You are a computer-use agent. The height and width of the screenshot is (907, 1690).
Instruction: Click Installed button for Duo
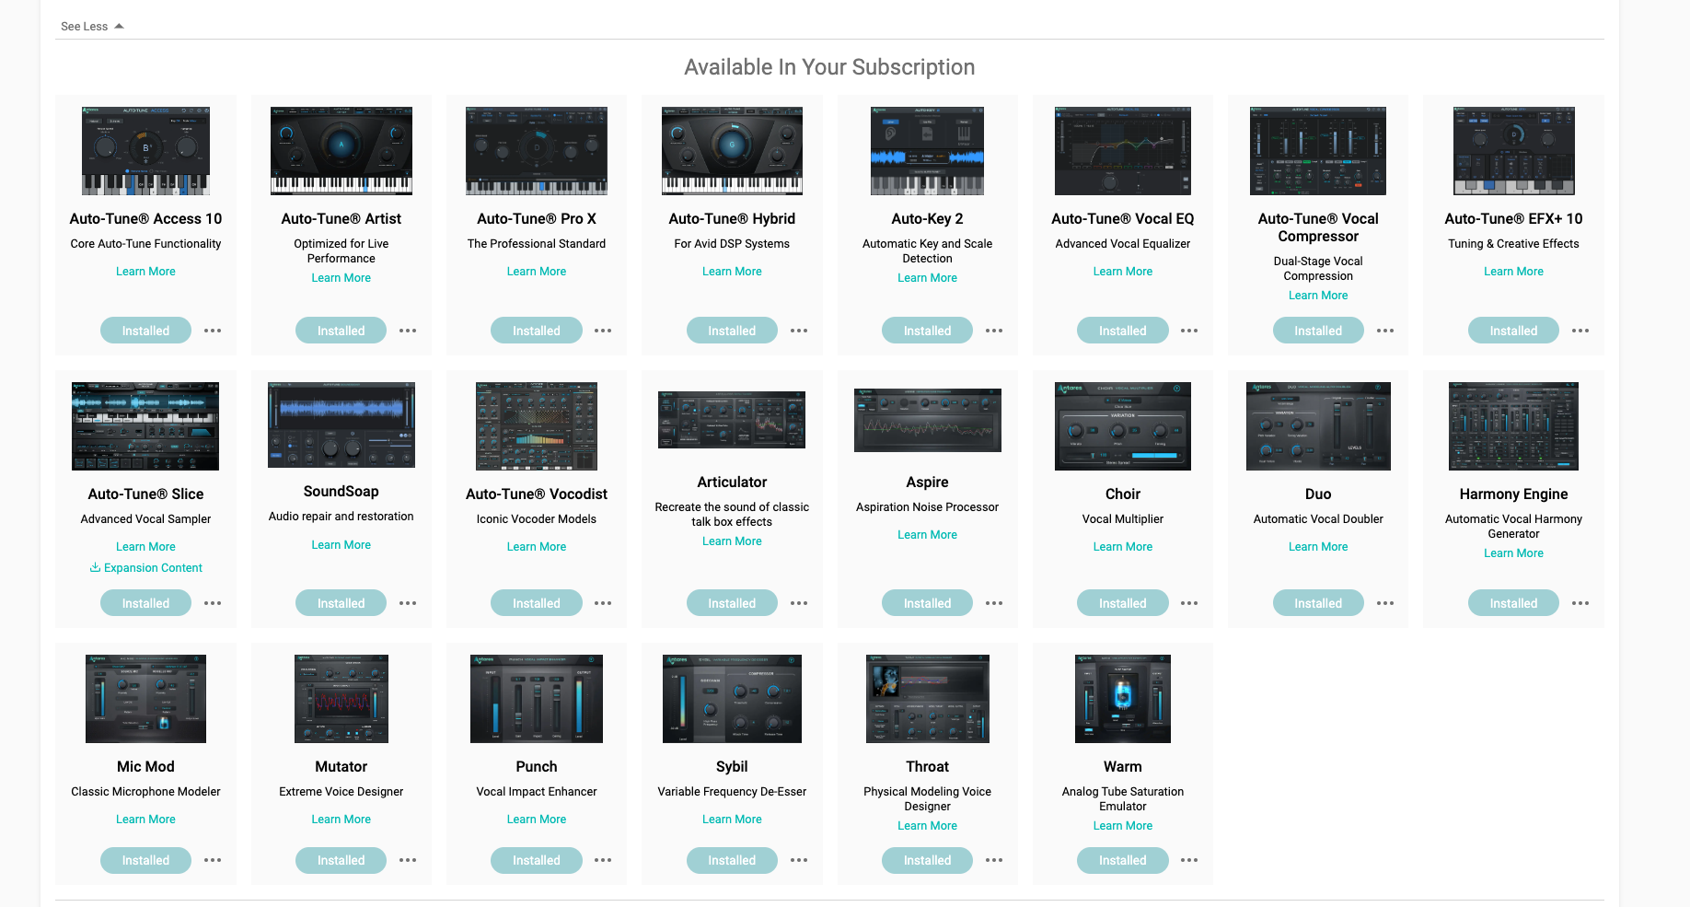click(1318, 603)
